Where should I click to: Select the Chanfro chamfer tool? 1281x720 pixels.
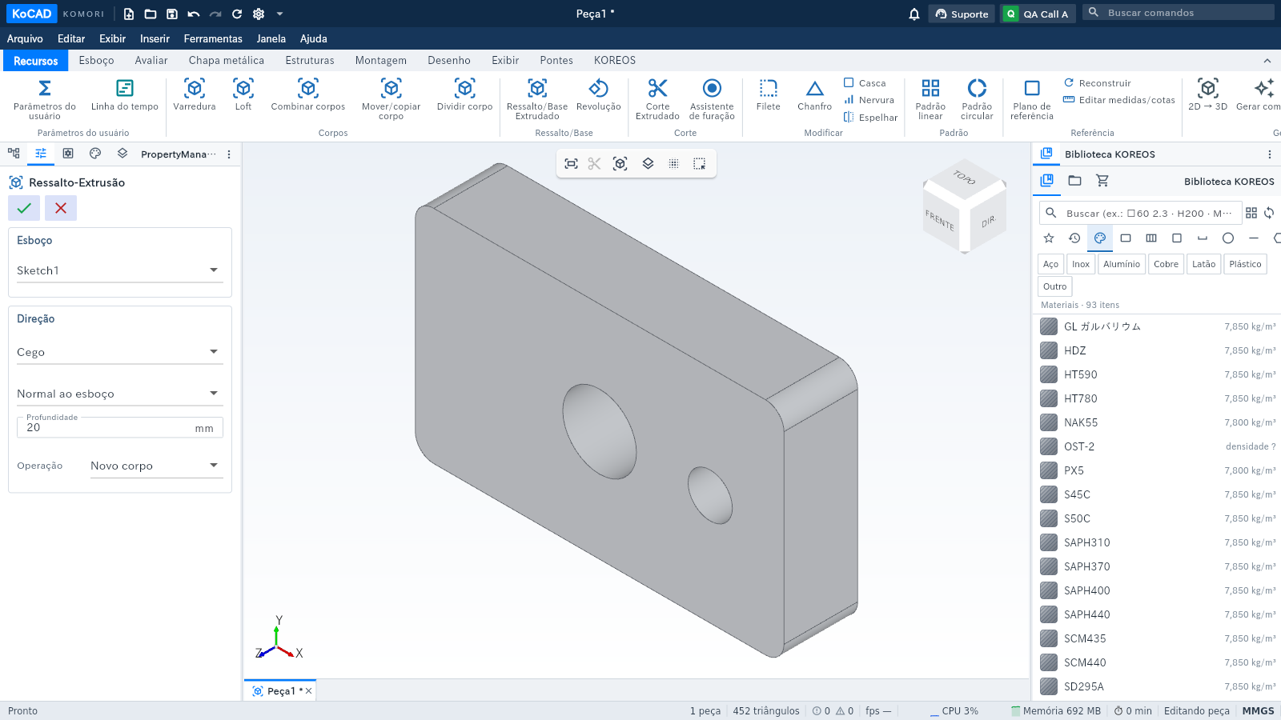(814, 95)
